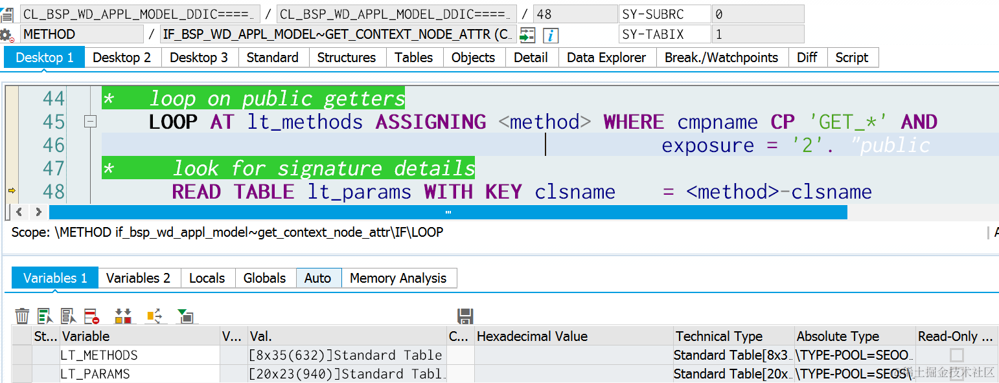Image resolution: width=999 pixels, height=383 pixels.
Task: Select the Structures tab
Action: [347, 58]
